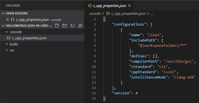
Task: Place cursor on line 9 compilerPath value
Action: tap(179, 62)
